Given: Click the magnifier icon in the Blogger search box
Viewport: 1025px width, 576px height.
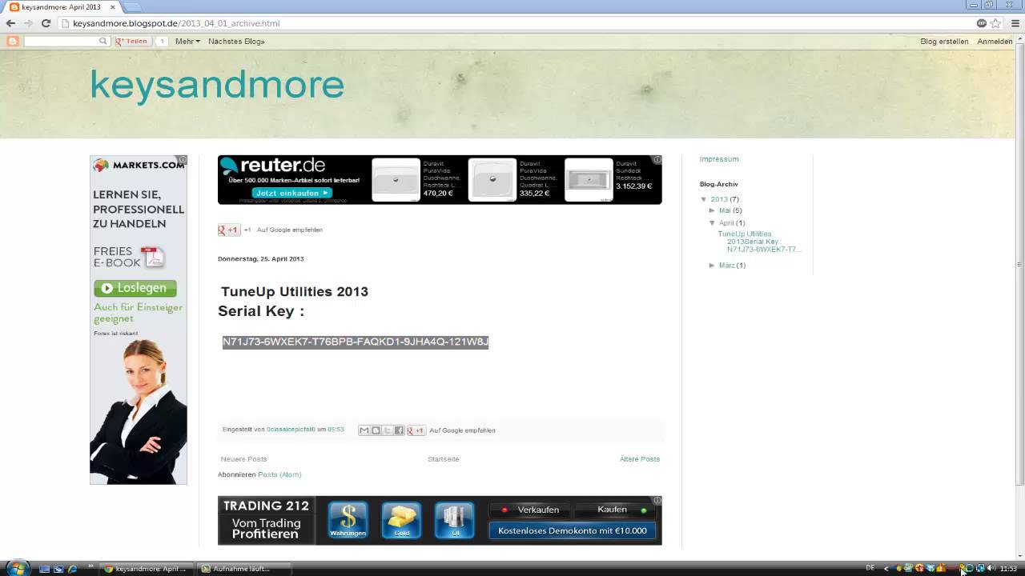Looking at the screenshot, I should pos(102,41).
